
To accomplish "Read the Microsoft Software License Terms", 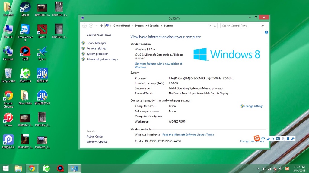I will [x=188, y=135].
